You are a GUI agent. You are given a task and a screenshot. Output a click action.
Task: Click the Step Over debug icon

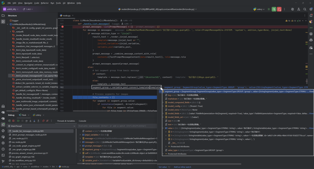coord(26,121)
